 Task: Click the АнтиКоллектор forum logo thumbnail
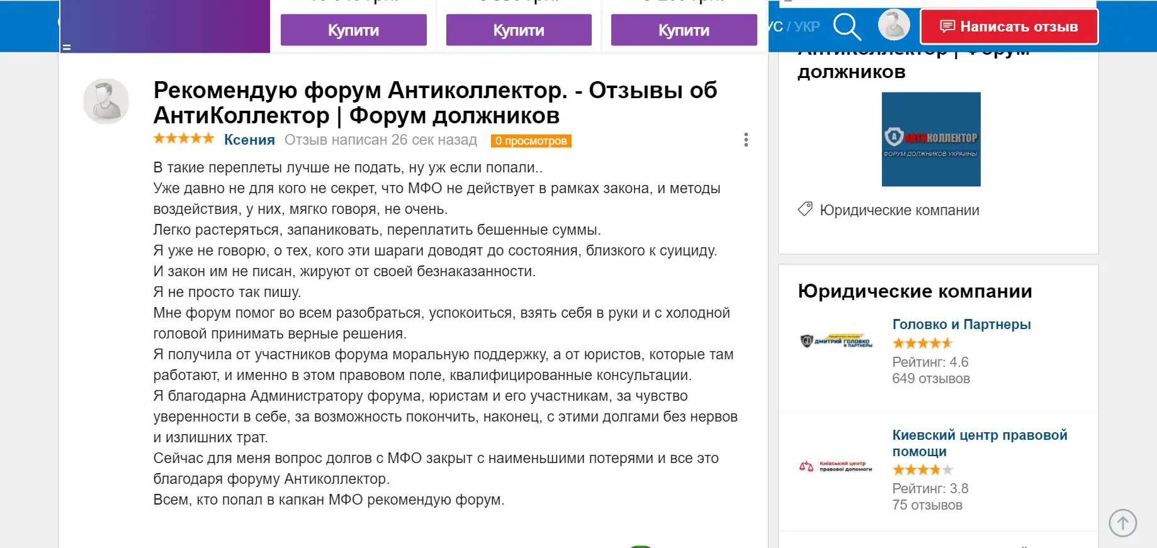tap(931, 139)
